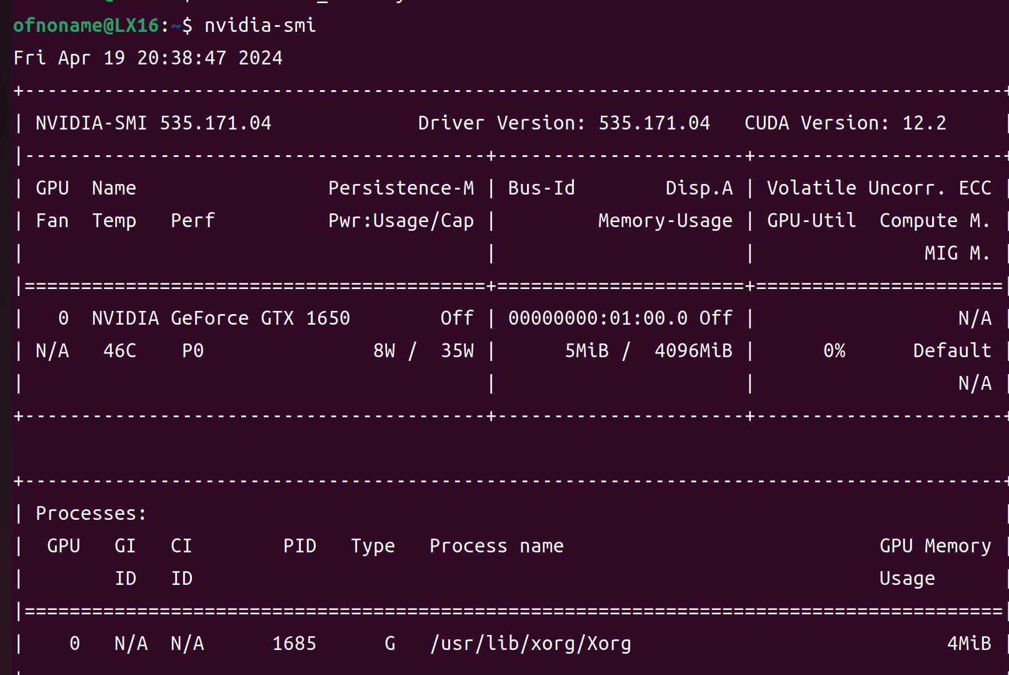Click the 0% GPU utilization value
This screenshot has width=1009, height=675.
click(834, 351)
